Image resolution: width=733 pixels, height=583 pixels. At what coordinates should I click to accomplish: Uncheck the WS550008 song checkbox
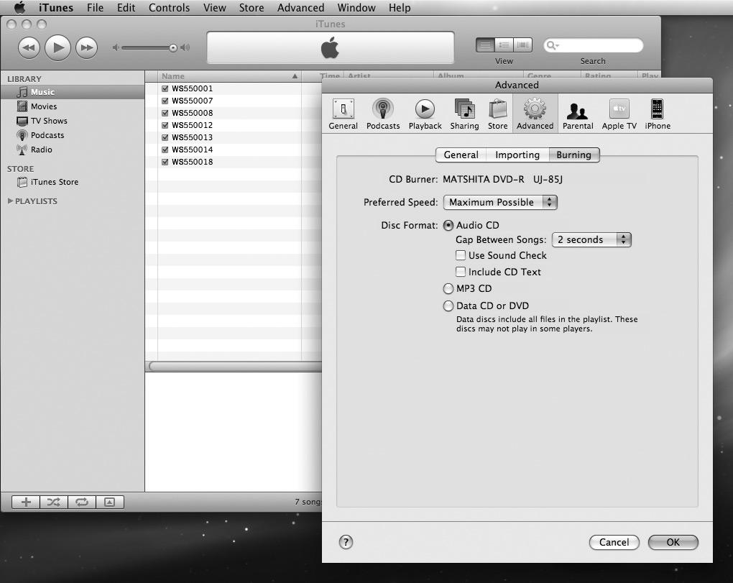tap(165, 113)
